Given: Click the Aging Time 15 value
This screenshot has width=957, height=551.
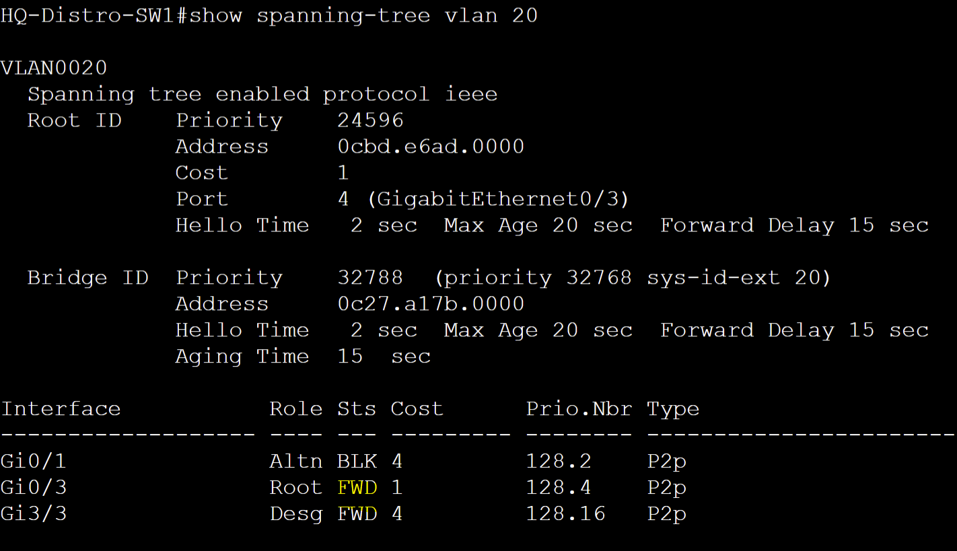Looking at the screenshot, I should pyautogui.click(x=350, y=357).
